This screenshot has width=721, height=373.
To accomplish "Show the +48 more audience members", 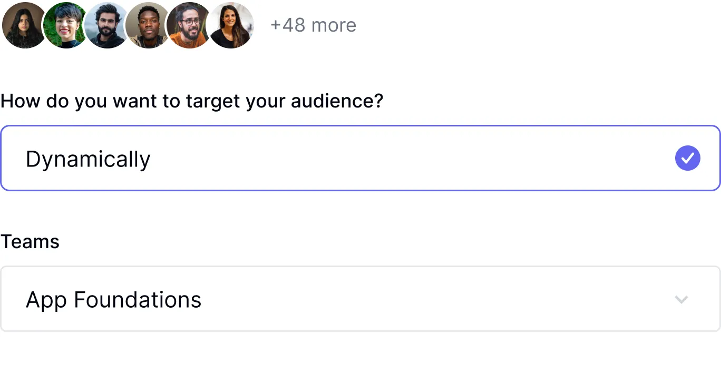I will [313, 25].
